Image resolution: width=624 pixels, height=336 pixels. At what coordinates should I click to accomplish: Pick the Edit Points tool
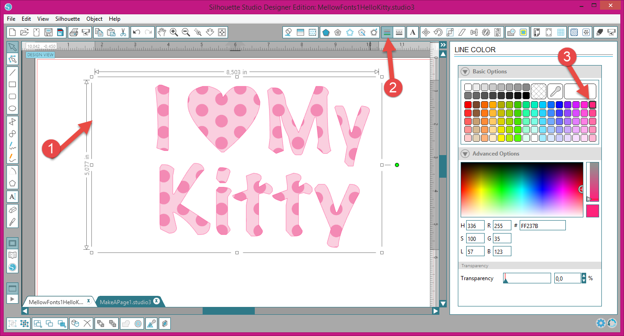click(x=13, y=59)
